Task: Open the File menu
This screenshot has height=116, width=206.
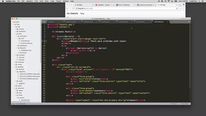Action: 19,1
